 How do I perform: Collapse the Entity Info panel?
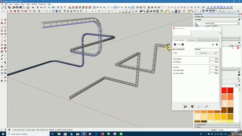(x=195, y=17)
